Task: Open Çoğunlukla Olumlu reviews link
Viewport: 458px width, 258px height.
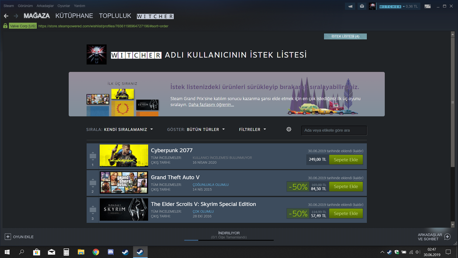Action: click(x=211, y=185)
